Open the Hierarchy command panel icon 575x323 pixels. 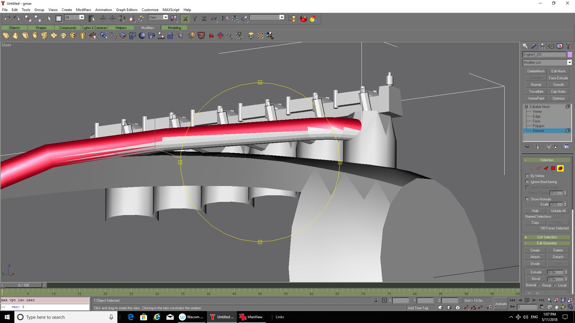542,46
